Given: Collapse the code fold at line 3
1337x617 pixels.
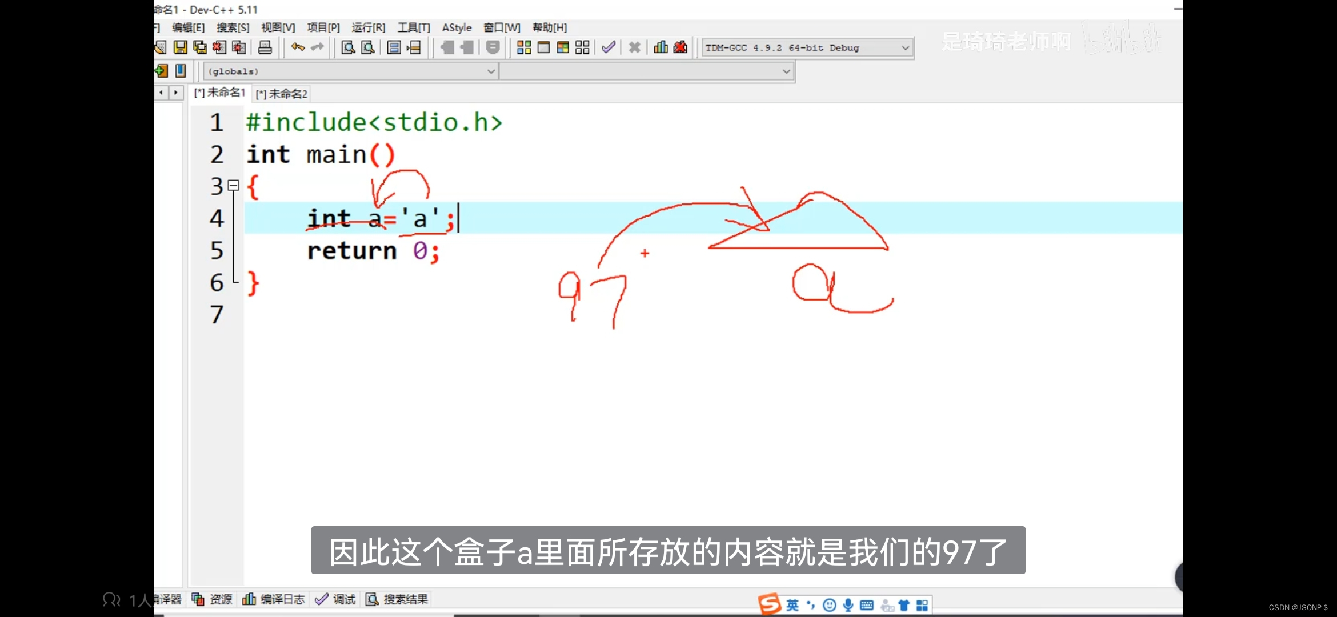Looking at the screenshot, I should [233, 185].
